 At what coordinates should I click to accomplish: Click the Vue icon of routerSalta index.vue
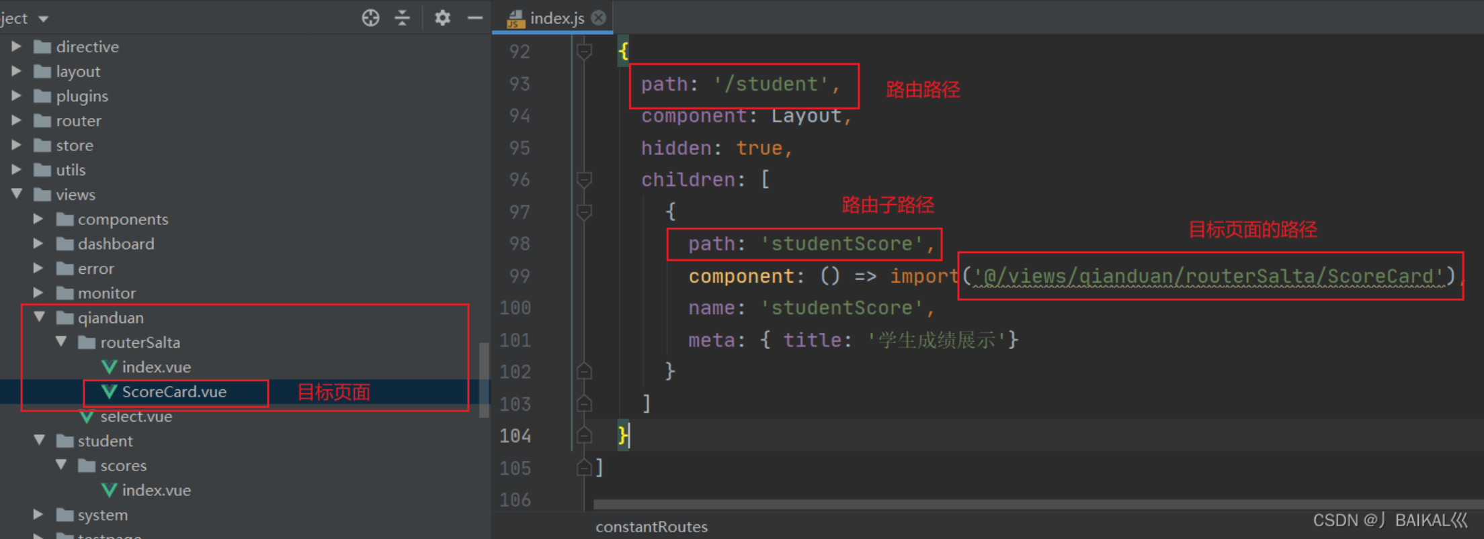(109, 367)
